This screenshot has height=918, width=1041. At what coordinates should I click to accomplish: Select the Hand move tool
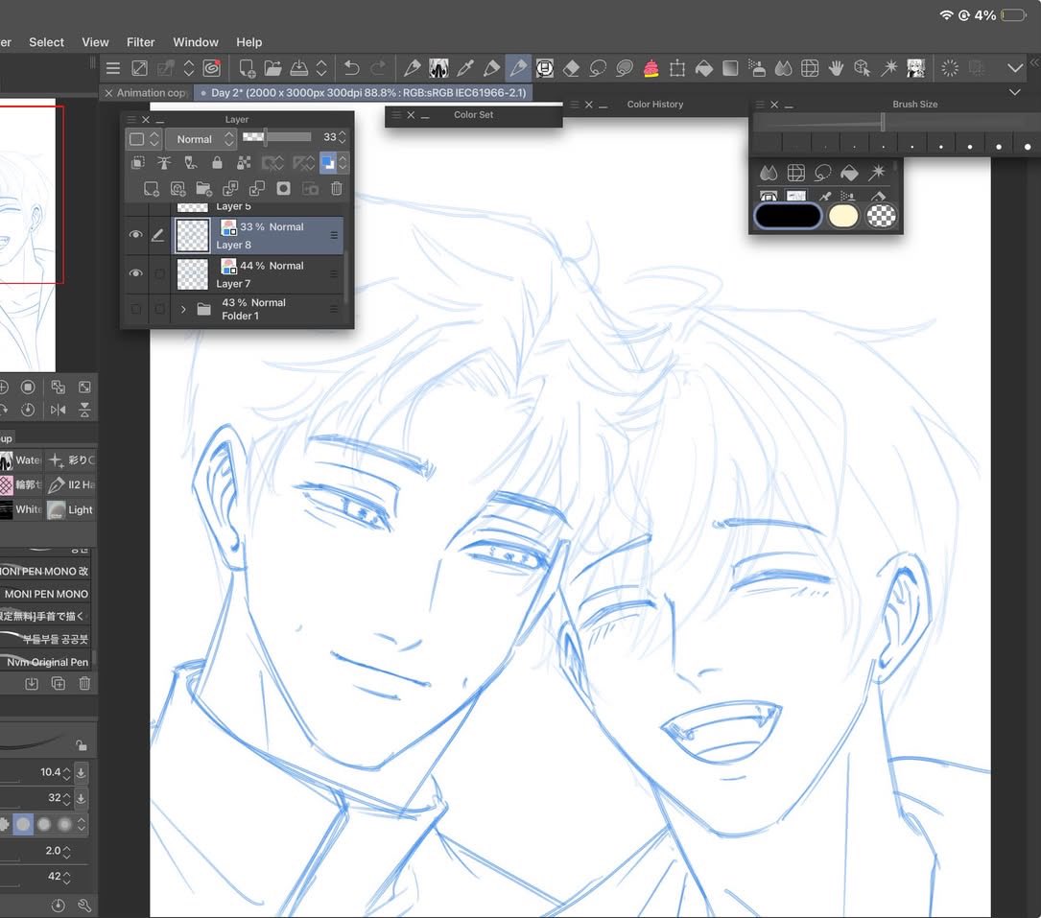(x=836, y=68)
